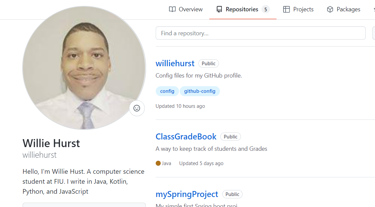The width and height of the screenshot is (375, 207).
Task: Click the repo icon beside the Repositories label
Action: [x=219, y=9]
